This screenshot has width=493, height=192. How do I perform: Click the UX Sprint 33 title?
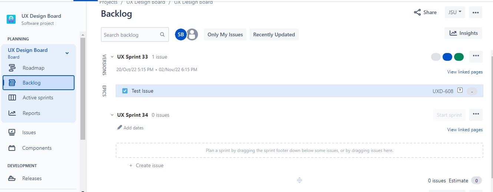[132, 57]
